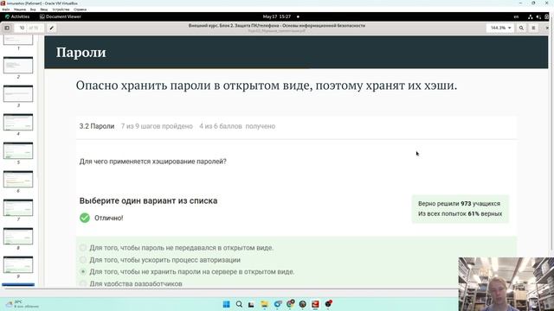The width and height of the screenshot is (554, 311).
Task: Open File Explorer from the taskbar
Action: pos(264,304)
